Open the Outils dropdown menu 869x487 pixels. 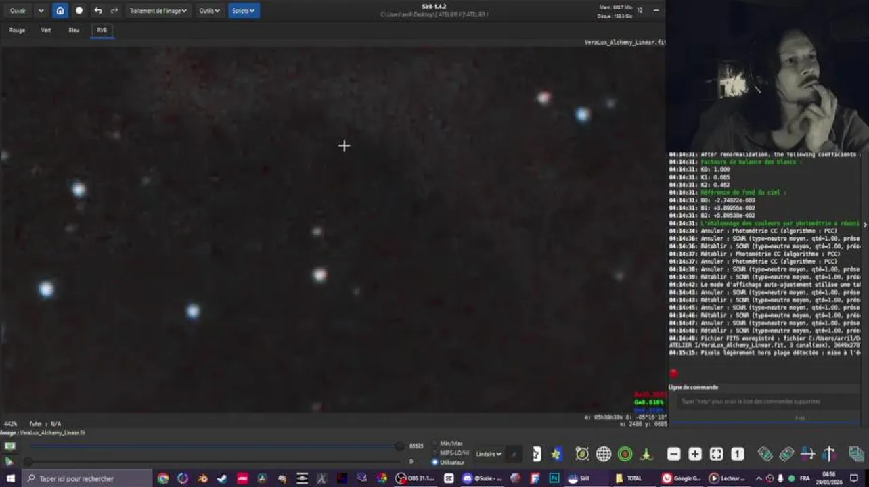[209, 11]
